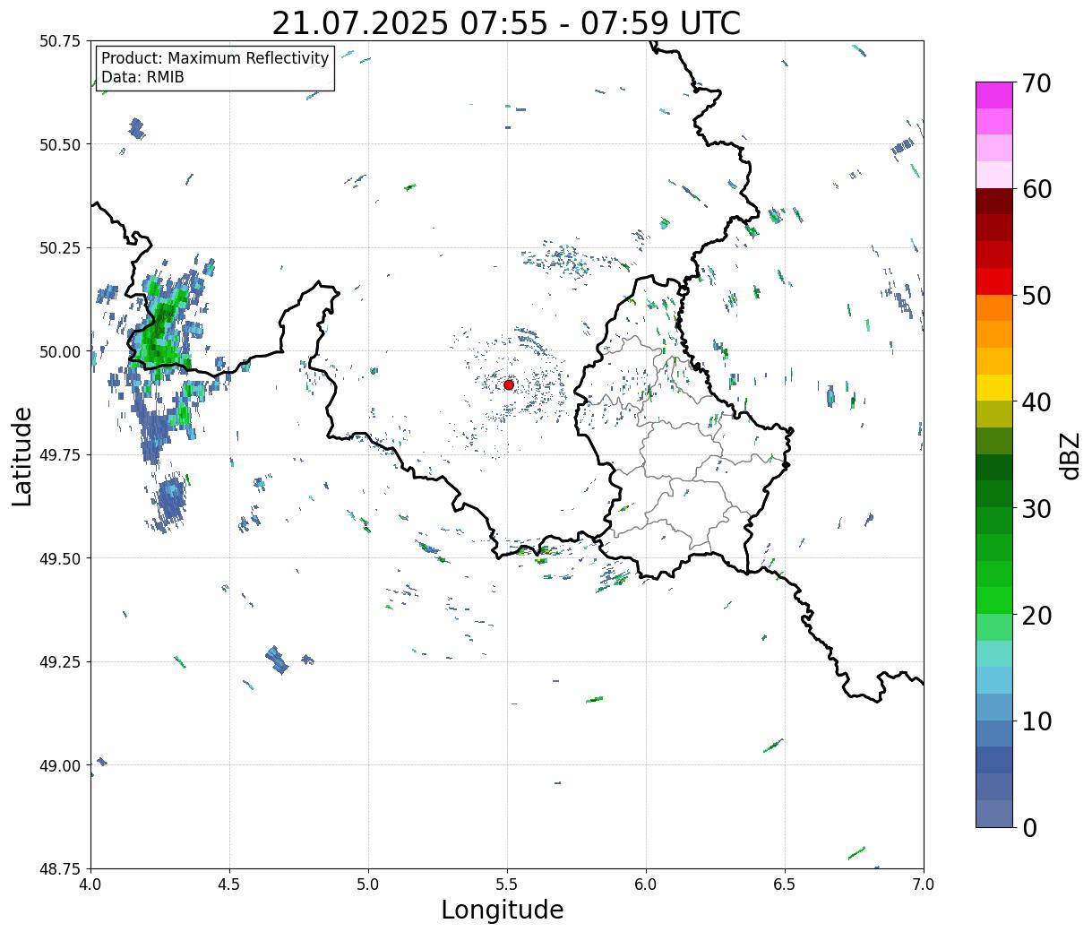Click the colorbar value 20
The image size is (1092, 932).
(1036, 616)
